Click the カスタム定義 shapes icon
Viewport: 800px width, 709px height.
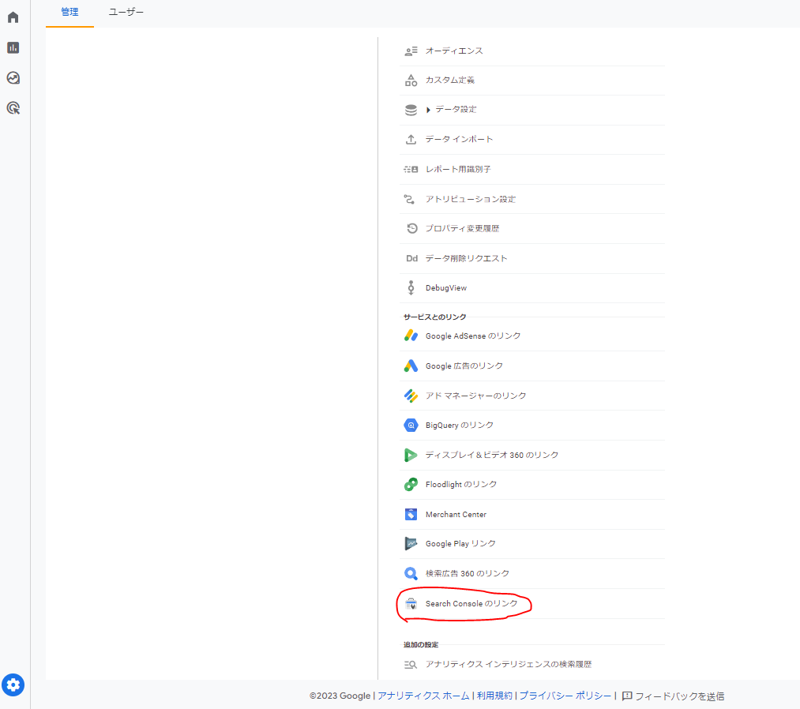coord(411,80)
